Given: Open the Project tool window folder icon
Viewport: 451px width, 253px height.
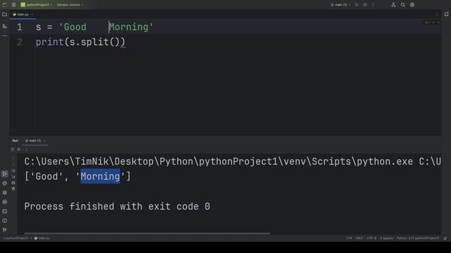Looking at the screenshot, I should tap(5, 14).
